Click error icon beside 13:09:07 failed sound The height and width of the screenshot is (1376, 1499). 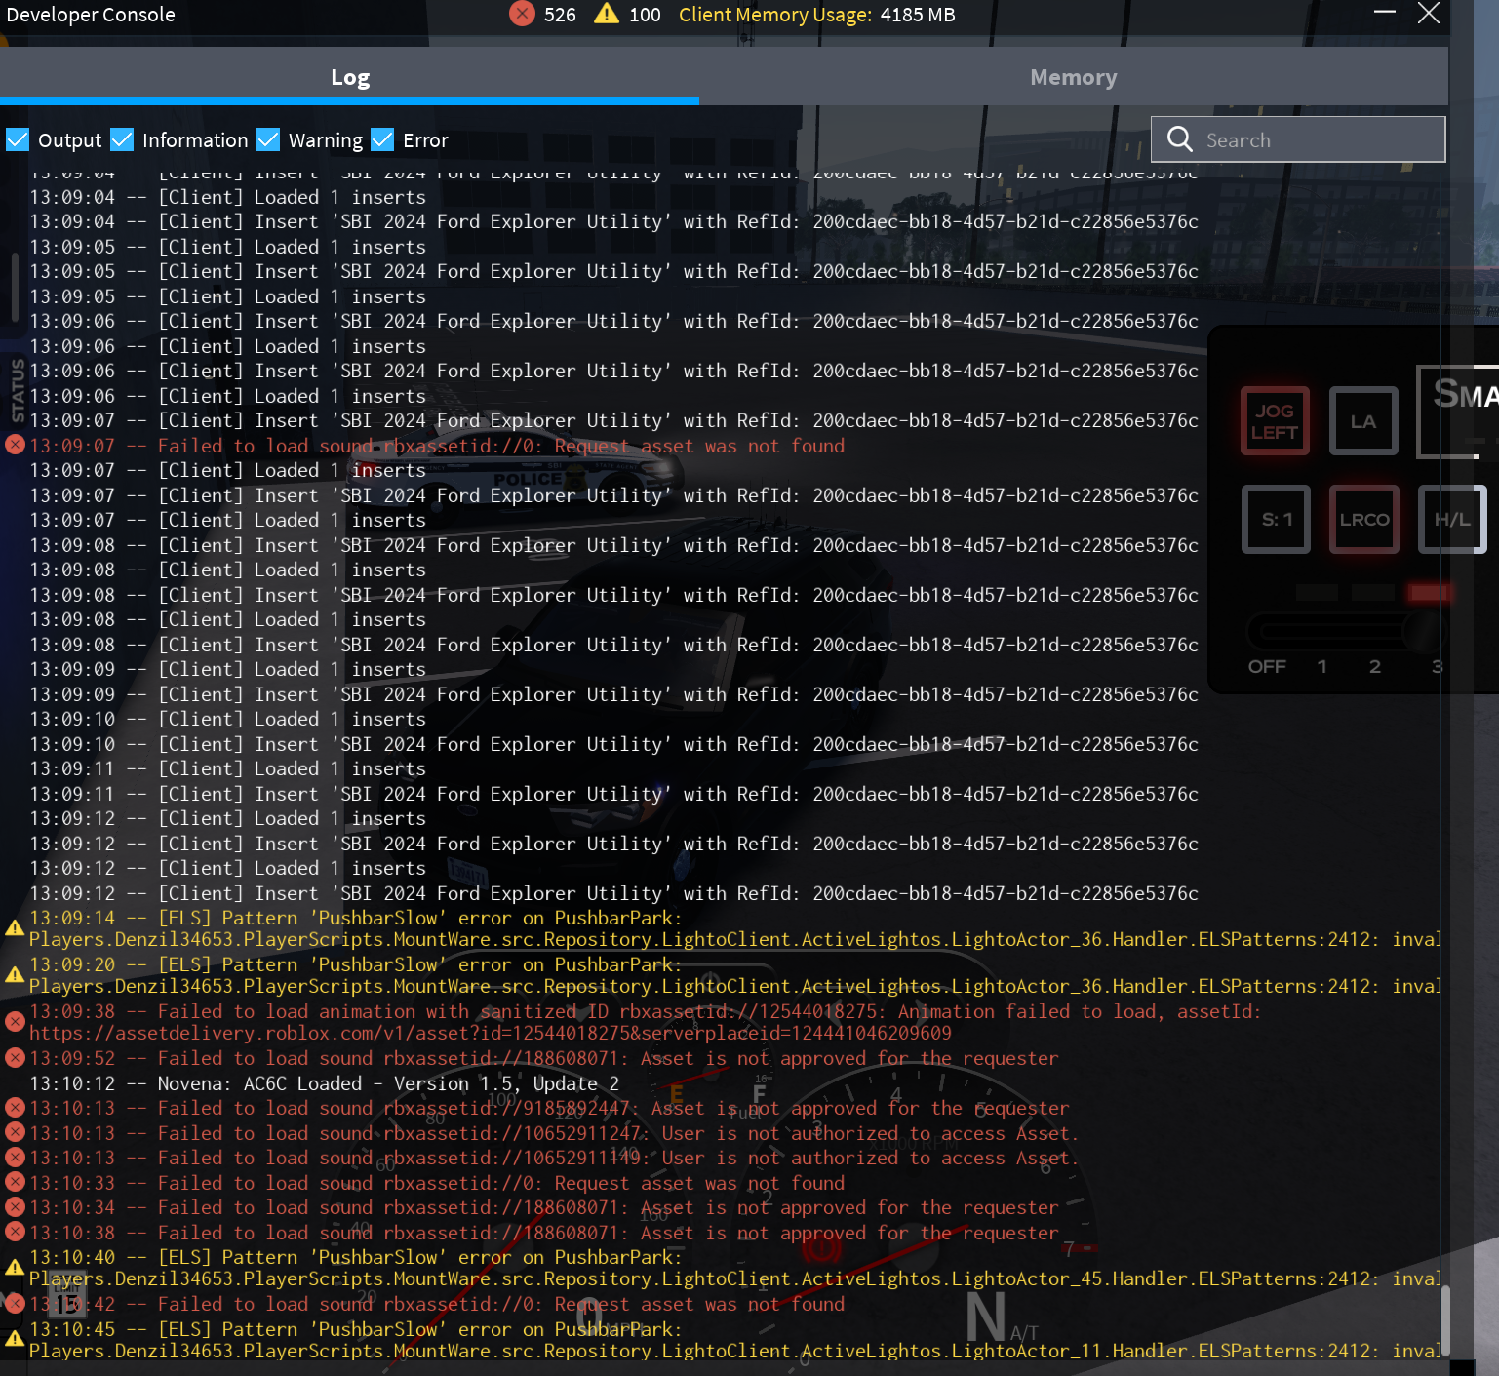[15, 446]
